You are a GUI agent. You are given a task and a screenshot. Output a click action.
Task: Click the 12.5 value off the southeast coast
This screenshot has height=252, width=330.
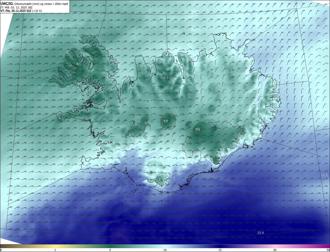click(x=324, y=175)
